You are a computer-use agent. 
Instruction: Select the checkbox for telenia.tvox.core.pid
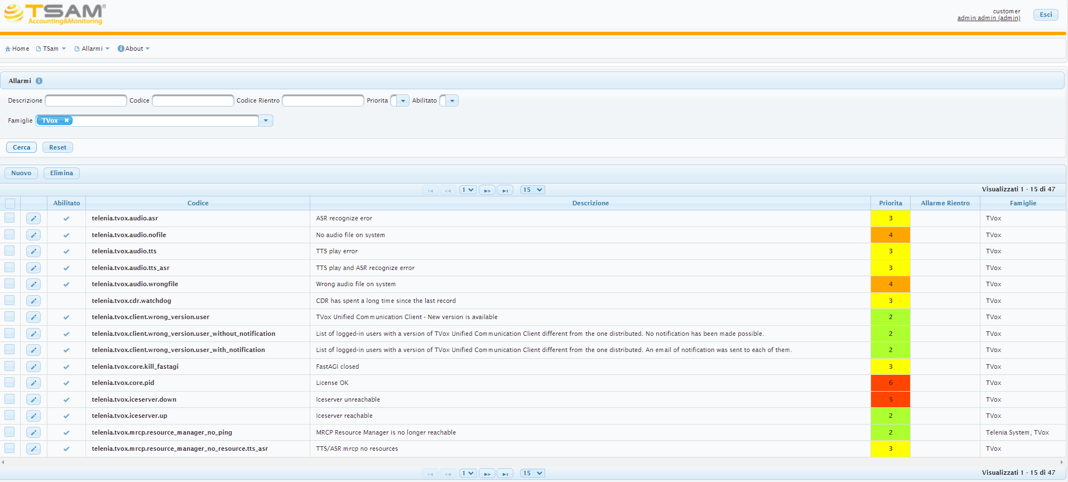9,382
